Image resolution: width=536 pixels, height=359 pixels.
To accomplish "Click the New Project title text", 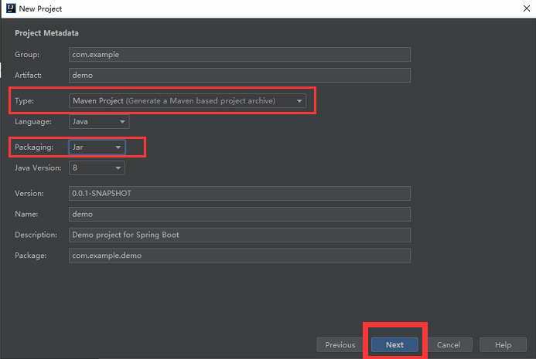I will point(40,8).
